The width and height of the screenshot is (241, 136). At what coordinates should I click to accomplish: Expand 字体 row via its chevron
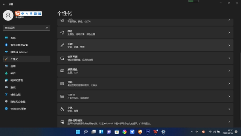pos(229,109)
